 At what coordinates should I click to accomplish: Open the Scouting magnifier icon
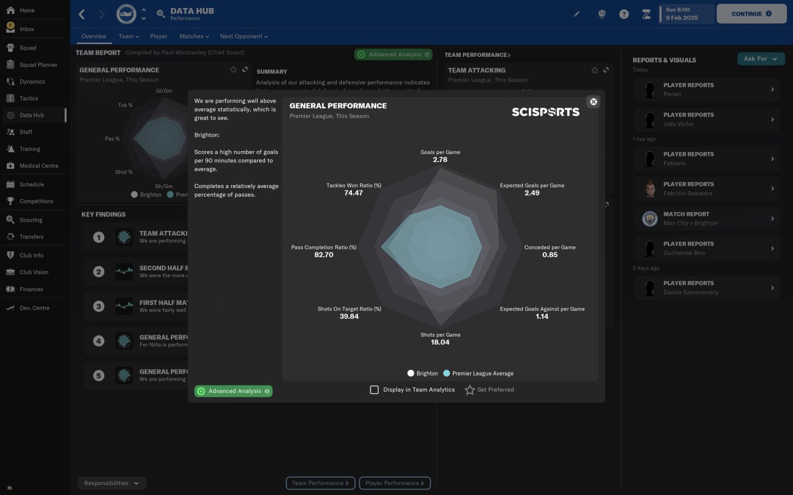(x=11, y=220)
